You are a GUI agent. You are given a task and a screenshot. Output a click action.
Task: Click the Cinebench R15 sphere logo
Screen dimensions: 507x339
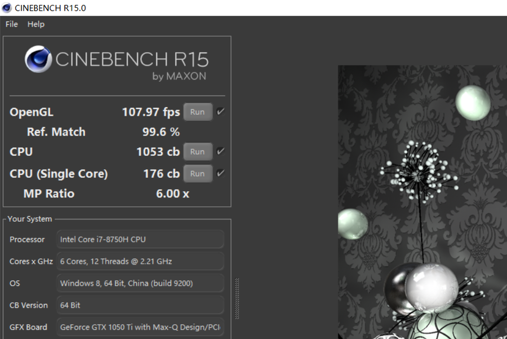tap(38, 59)
